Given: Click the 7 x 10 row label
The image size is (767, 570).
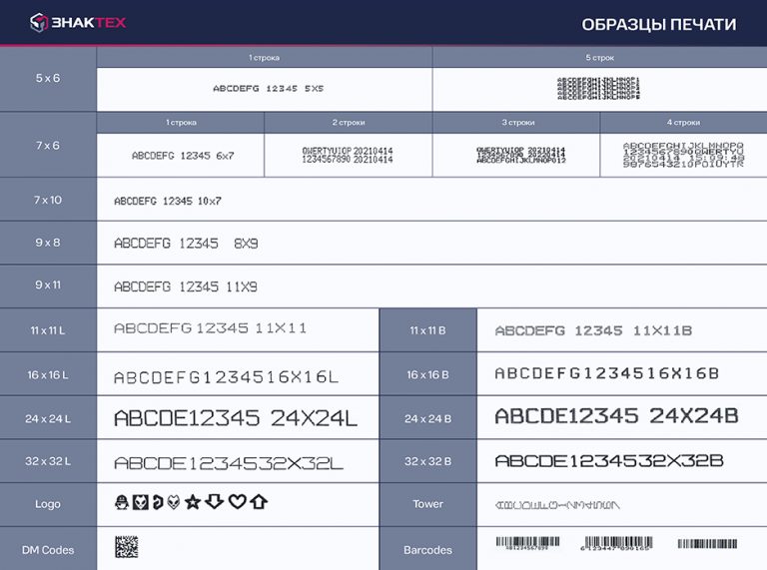Looking at the screenshot, I should [x=48, y=200].
